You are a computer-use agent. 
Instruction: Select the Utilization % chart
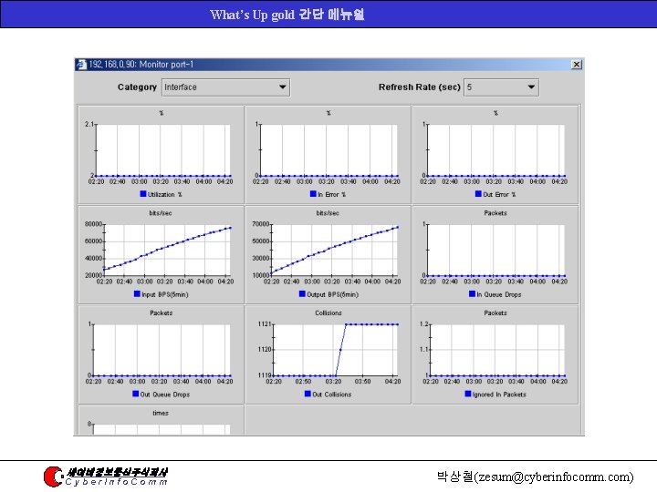pos(161,154)
